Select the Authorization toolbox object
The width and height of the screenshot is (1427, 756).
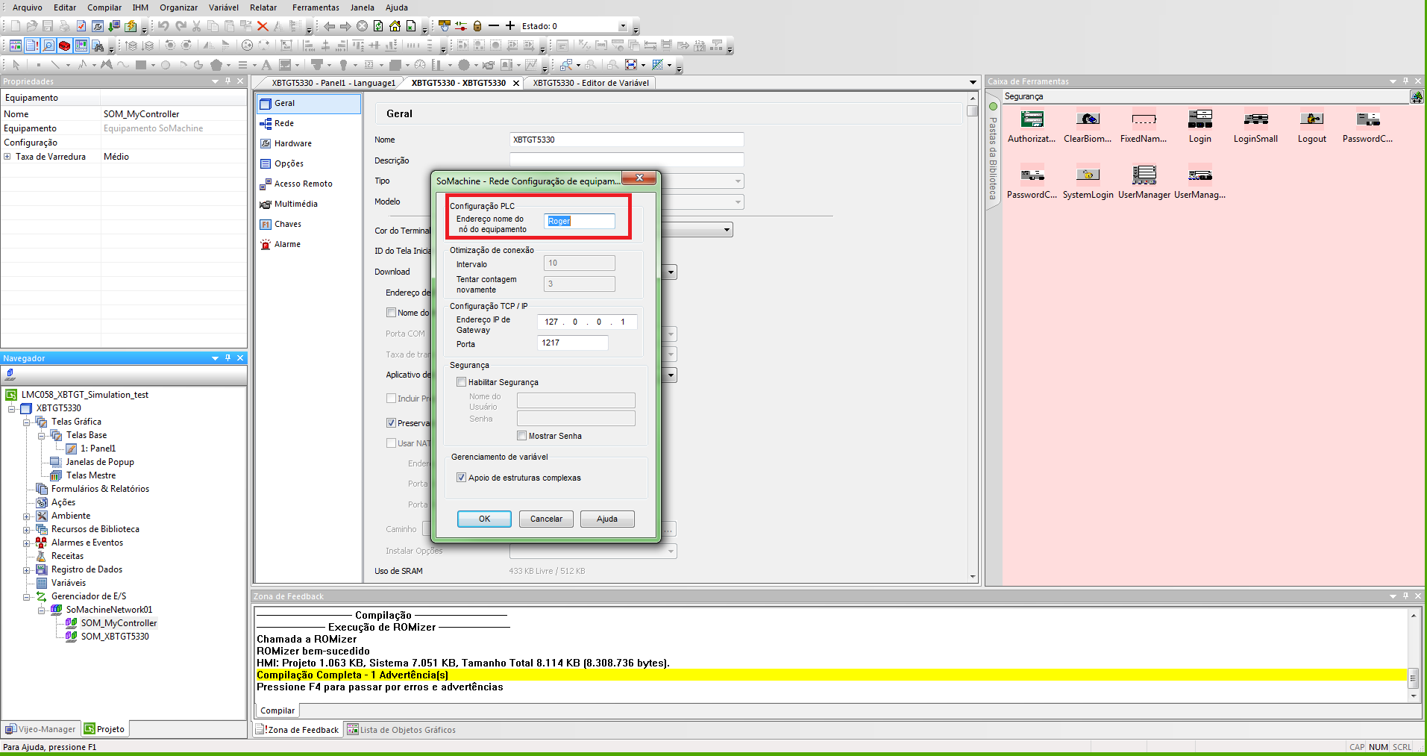tap(1032, 125)
